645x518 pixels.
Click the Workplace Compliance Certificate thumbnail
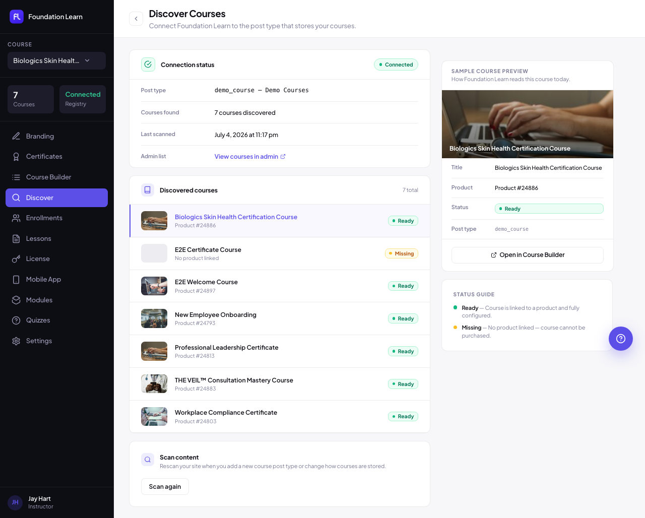154,417
